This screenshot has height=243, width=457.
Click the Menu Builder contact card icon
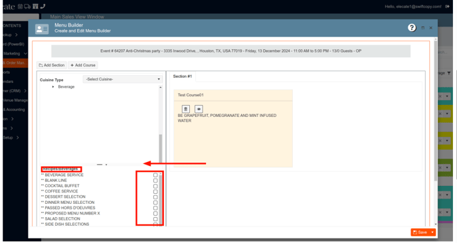coord(42,29)
